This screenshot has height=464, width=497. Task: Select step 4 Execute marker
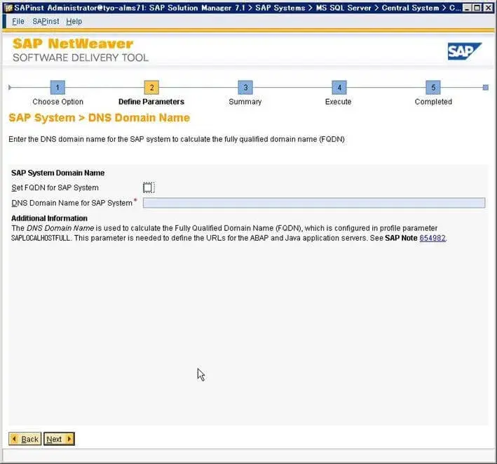coord(339,87)
